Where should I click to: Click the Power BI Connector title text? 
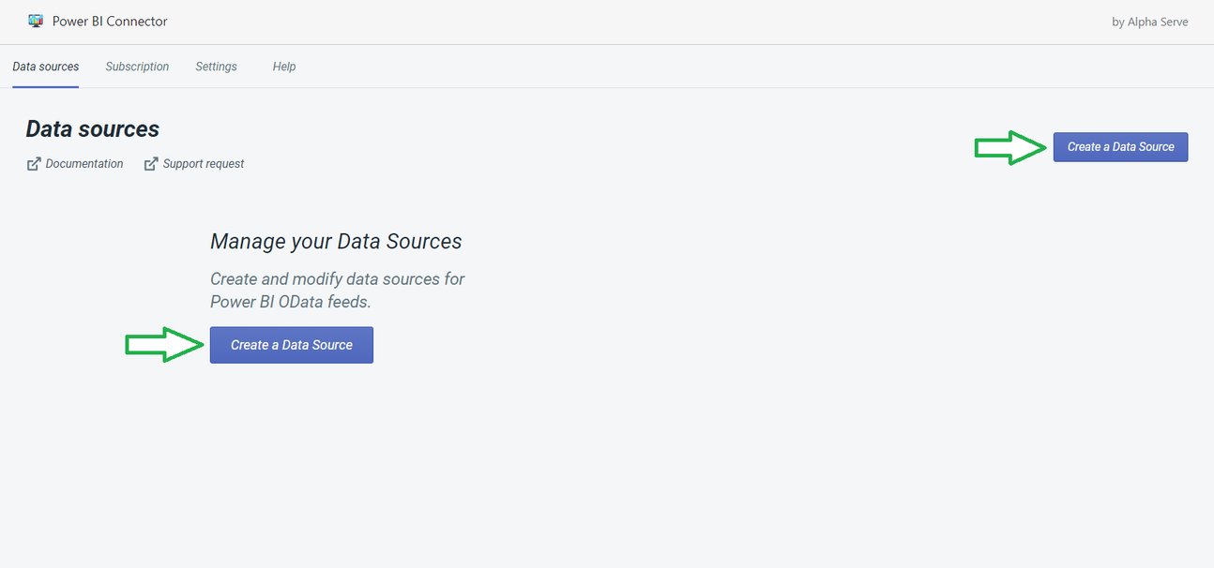[x=110, y=20]
